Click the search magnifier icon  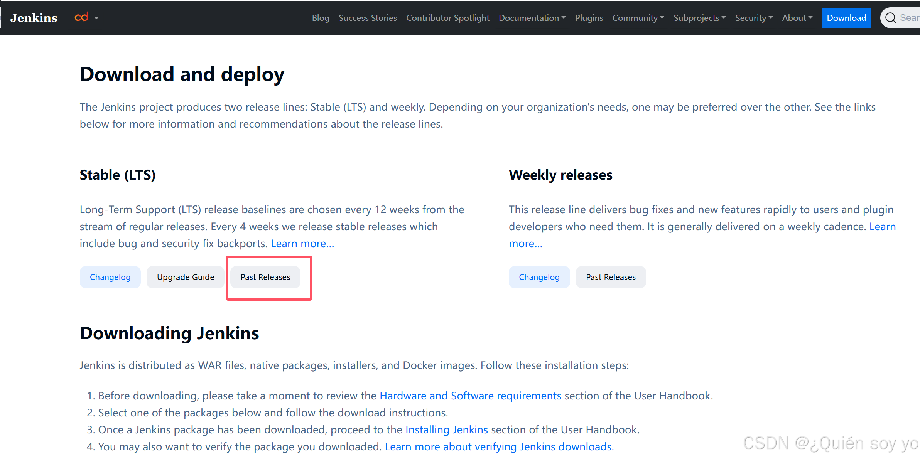coord(890,18)
